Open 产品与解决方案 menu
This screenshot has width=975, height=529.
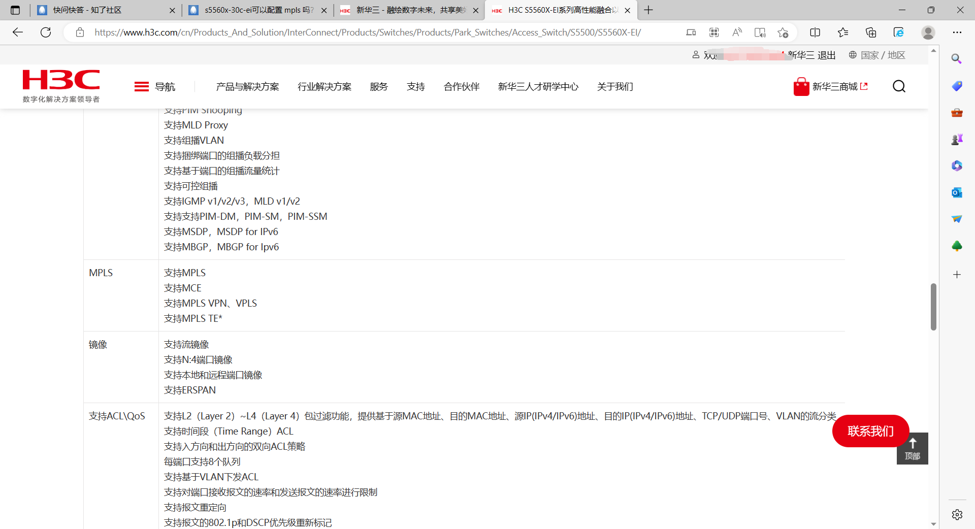tap(248, 87)
